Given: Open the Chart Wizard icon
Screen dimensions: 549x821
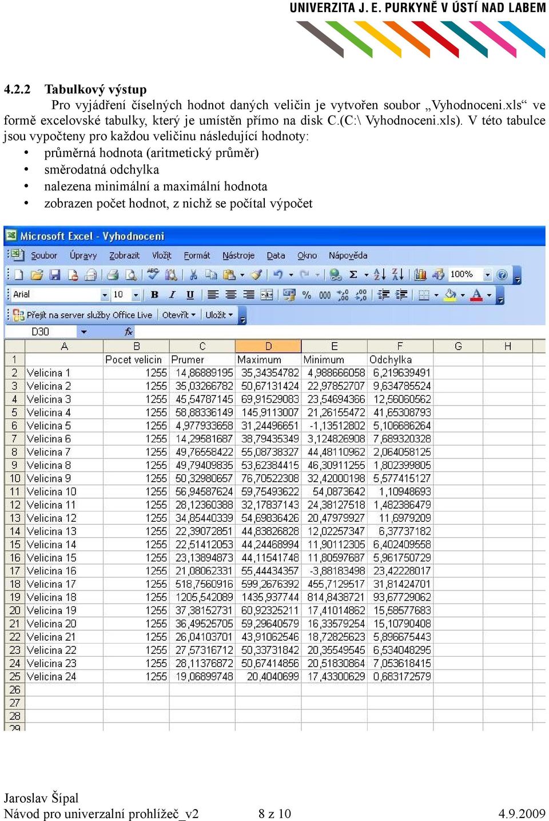Looking at the screenshot, I should pos(420,275).
